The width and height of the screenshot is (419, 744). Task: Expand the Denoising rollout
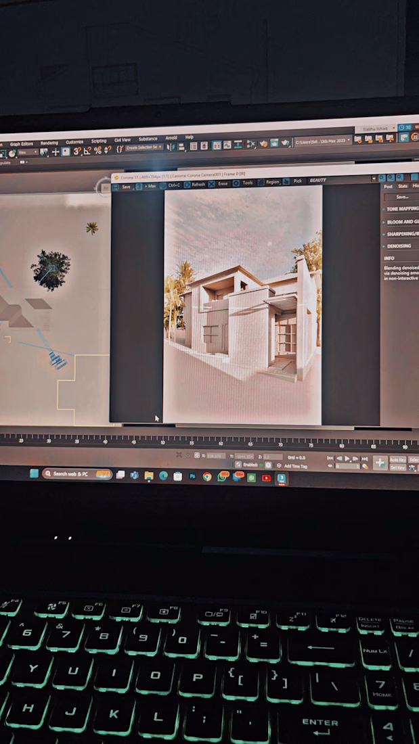click(397, 246)
